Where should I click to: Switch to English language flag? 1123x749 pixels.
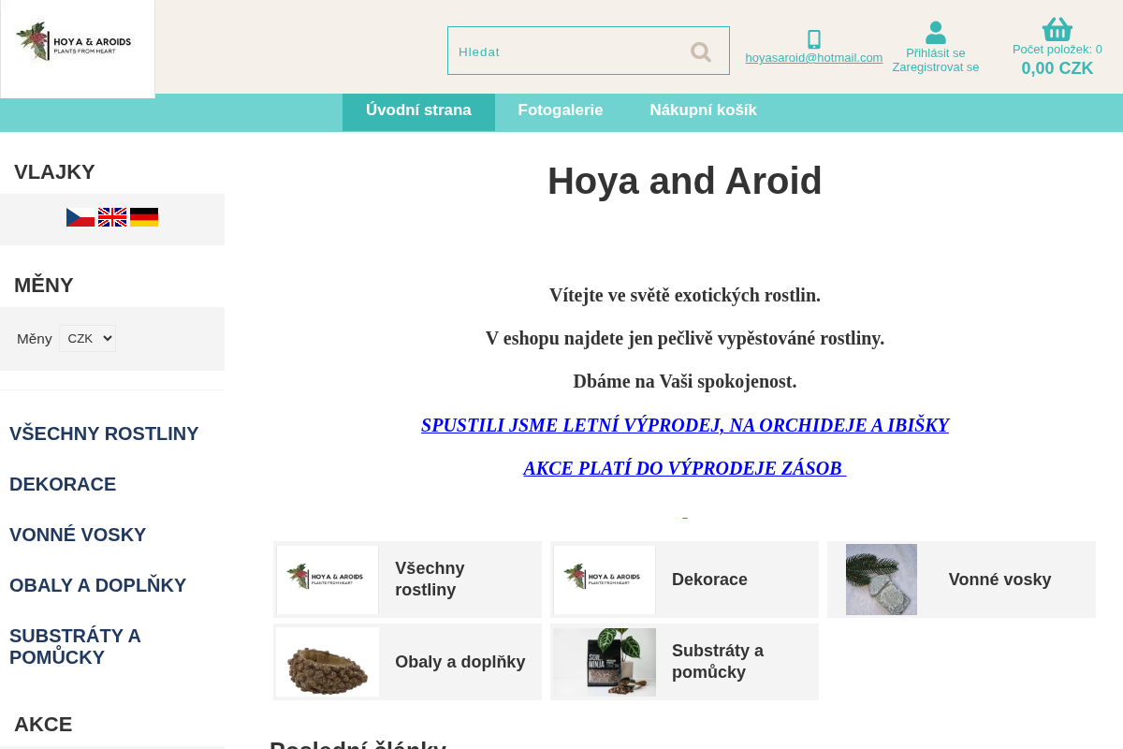point(112,217)
